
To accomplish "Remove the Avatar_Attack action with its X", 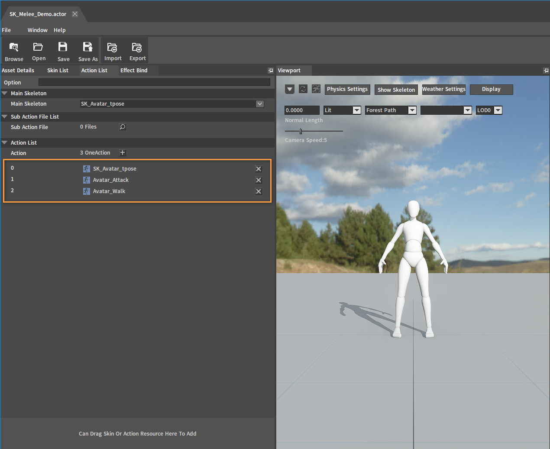I will [259, 180].
